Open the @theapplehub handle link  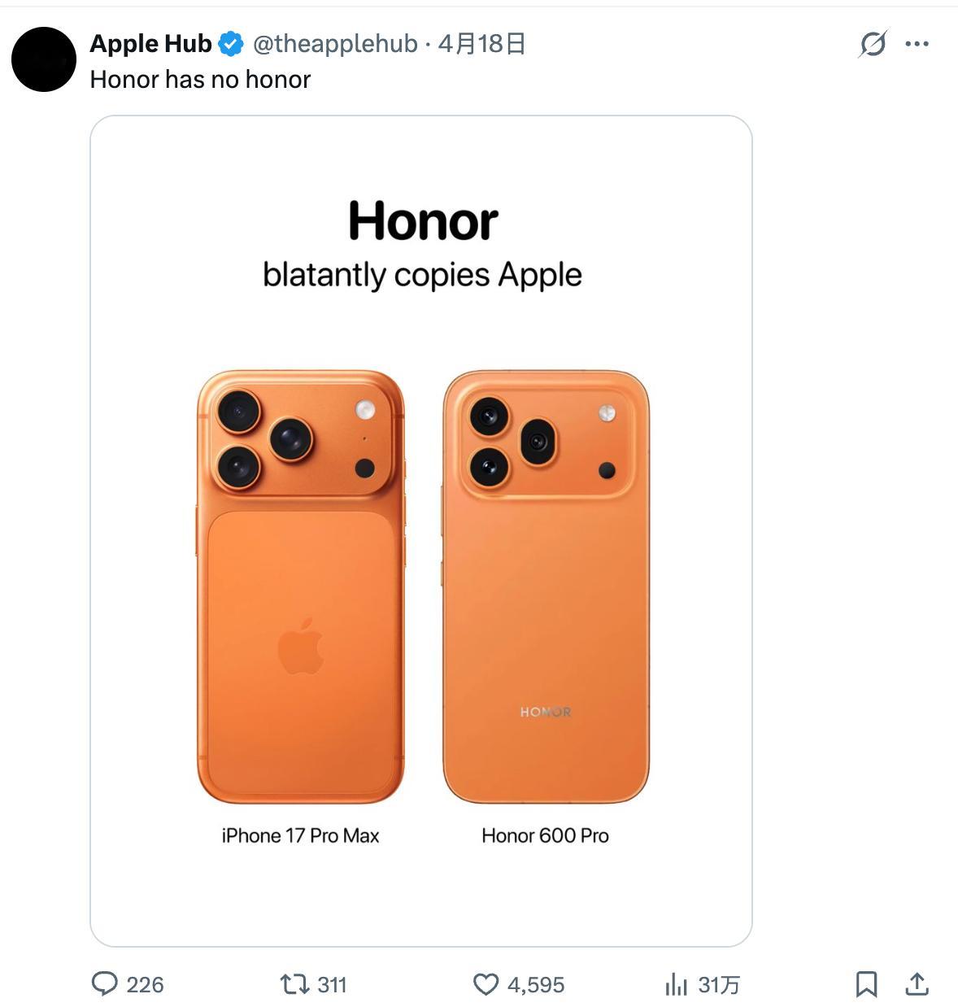point(335,44)
